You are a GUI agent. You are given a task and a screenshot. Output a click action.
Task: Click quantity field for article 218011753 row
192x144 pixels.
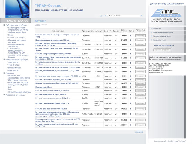[132, 44]
